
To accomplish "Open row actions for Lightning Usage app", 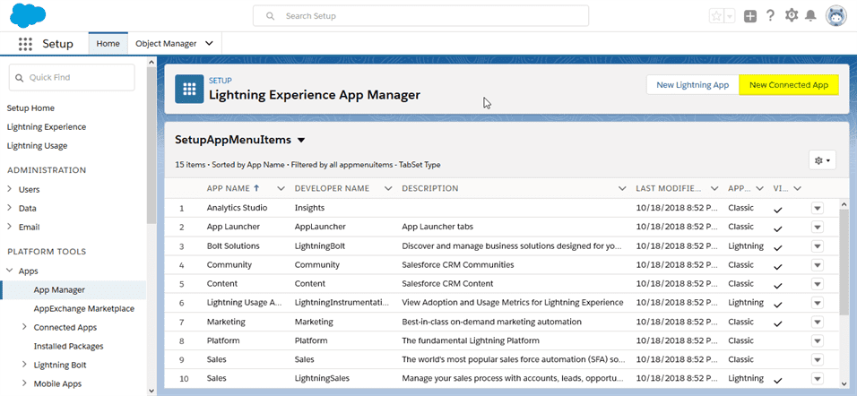I will (817, 303).
